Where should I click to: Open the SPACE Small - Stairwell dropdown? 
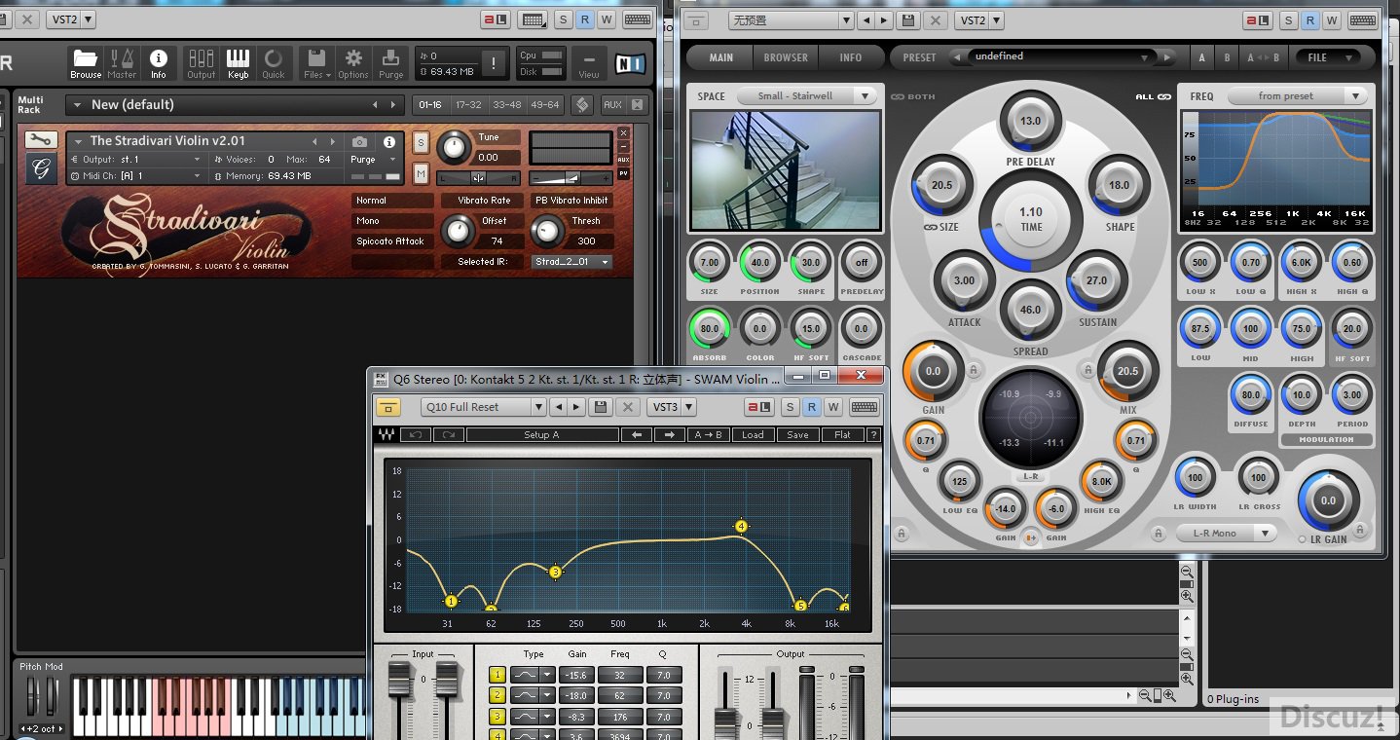pyautogui.click(x=806, y=95)
